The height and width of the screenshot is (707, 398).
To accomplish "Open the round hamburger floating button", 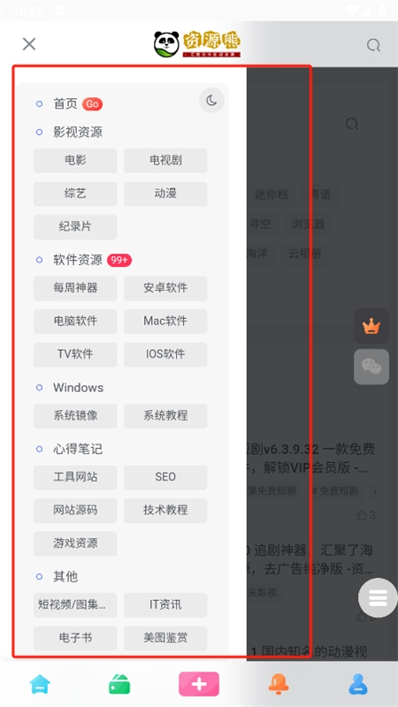I will point(379,597).
